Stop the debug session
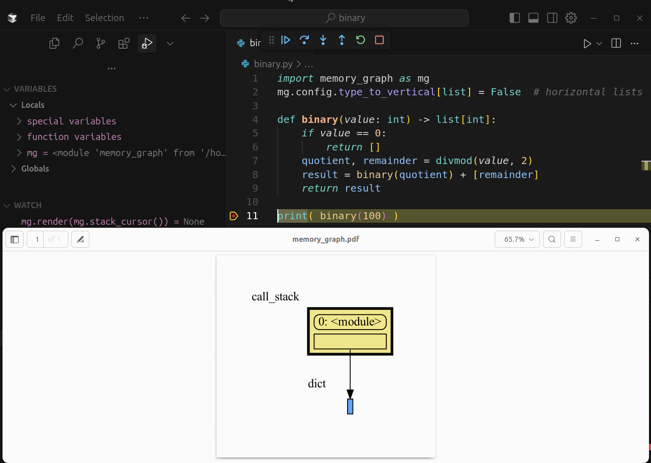This screenshot has width=651, height=463. pos(379,40)
